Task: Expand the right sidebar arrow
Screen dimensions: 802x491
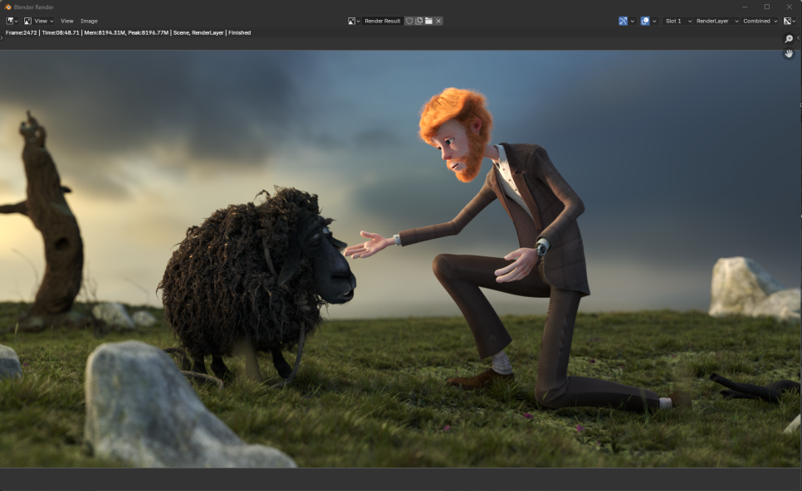Action: (799, 38)
